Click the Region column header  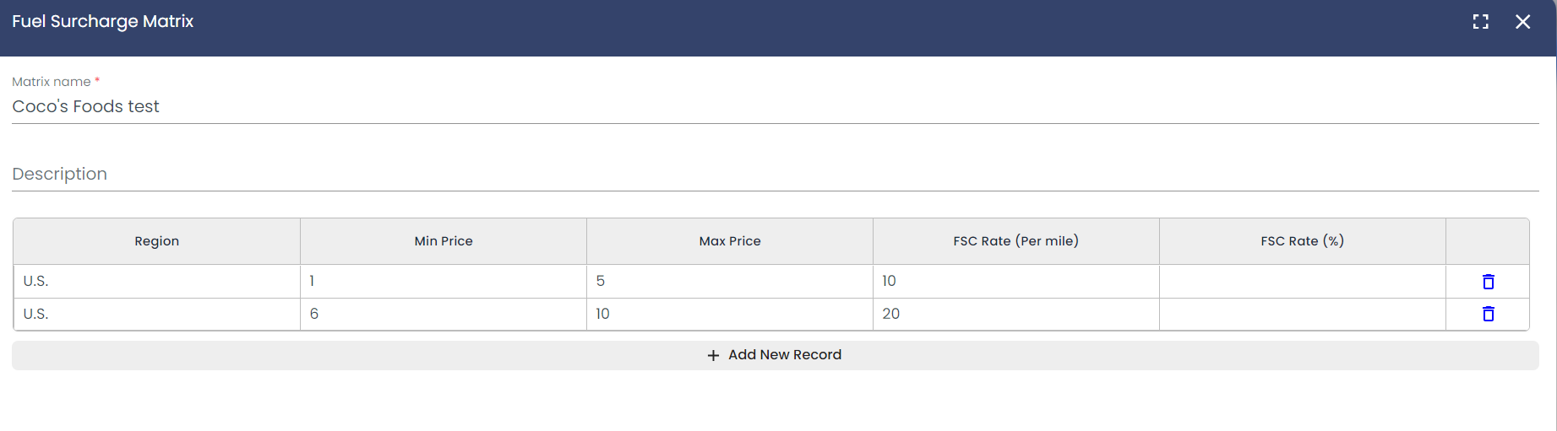156,241
